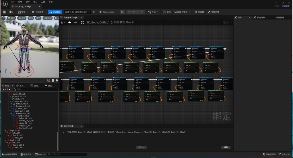Viewport: 293px width, 158px height.
Task: Switch to the 曲线 curves tab
Action: [x=35, y=86]
